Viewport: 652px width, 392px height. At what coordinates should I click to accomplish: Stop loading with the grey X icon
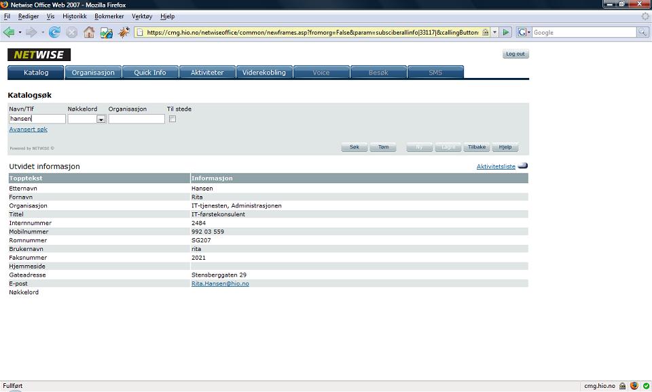(x=71, y=33)
